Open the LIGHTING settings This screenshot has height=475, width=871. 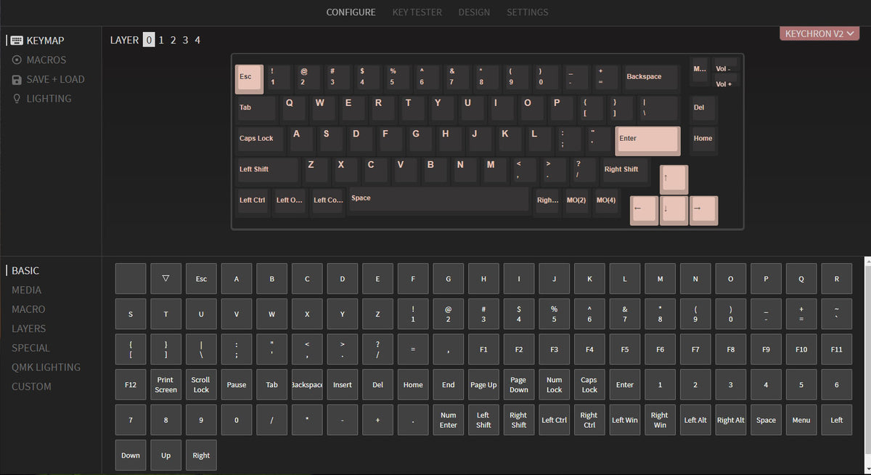[x=44, y=98]
